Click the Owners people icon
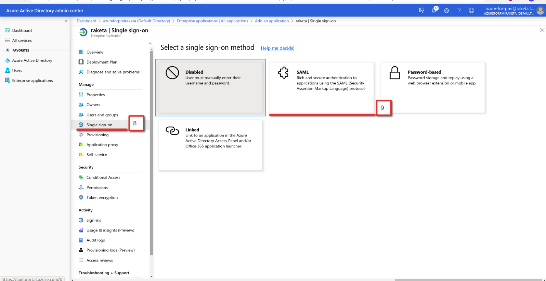 tap(81, 104)
